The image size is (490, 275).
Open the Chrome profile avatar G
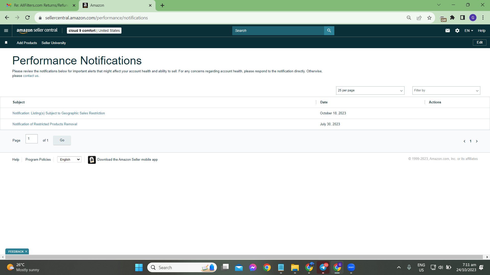[473, 18]
